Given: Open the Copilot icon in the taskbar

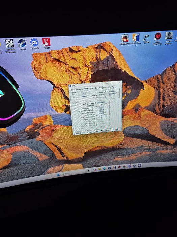Looking at the screenshot, I should 94,169.
